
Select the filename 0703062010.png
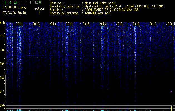pos(14,7)
